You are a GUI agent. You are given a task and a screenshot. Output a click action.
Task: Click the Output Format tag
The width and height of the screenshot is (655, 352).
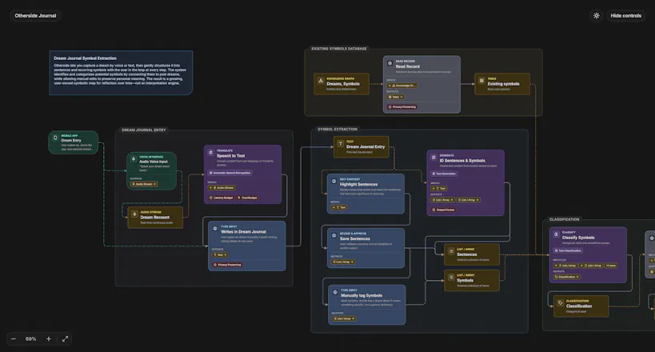[x=444, y=210]
